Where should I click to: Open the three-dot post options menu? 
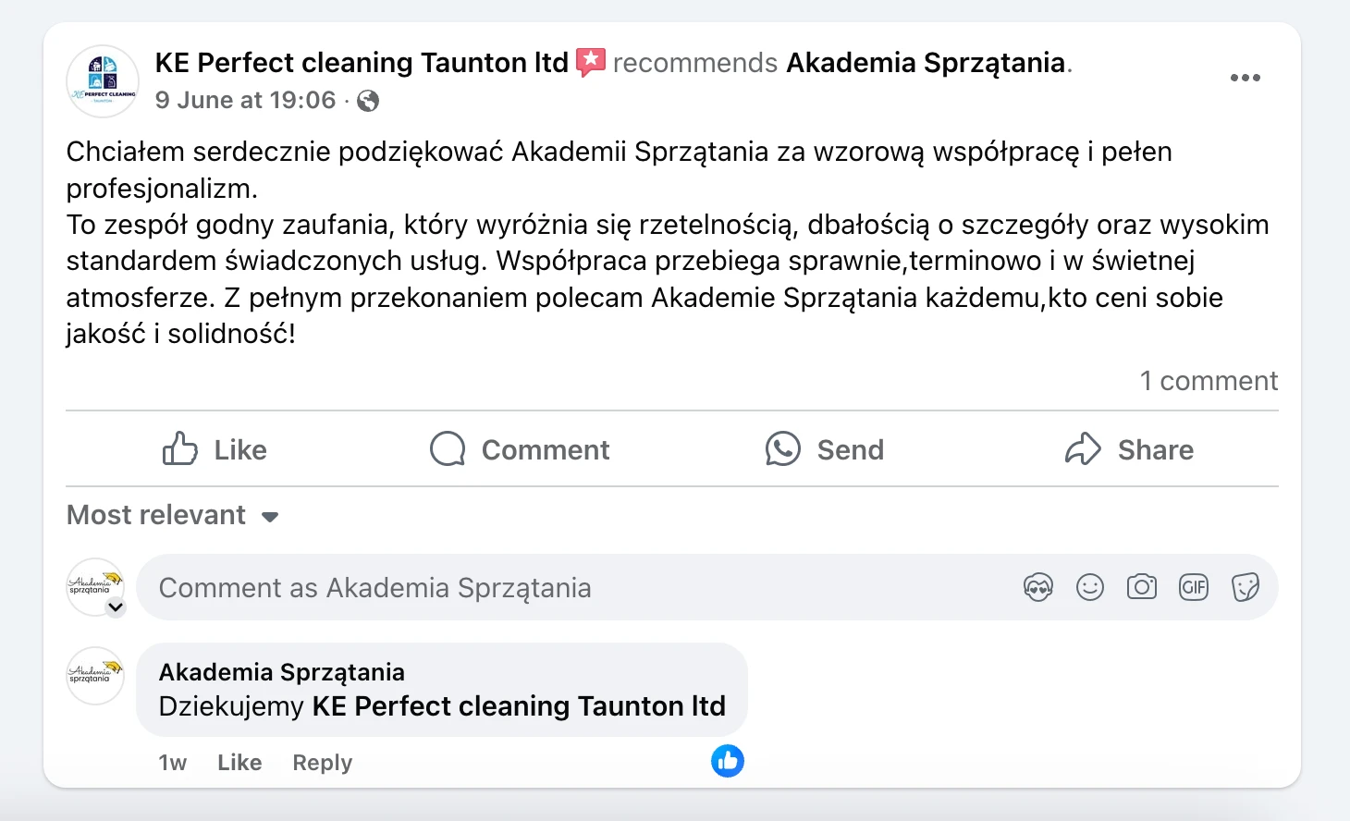pyautogui.click(x=1245, y=79)
